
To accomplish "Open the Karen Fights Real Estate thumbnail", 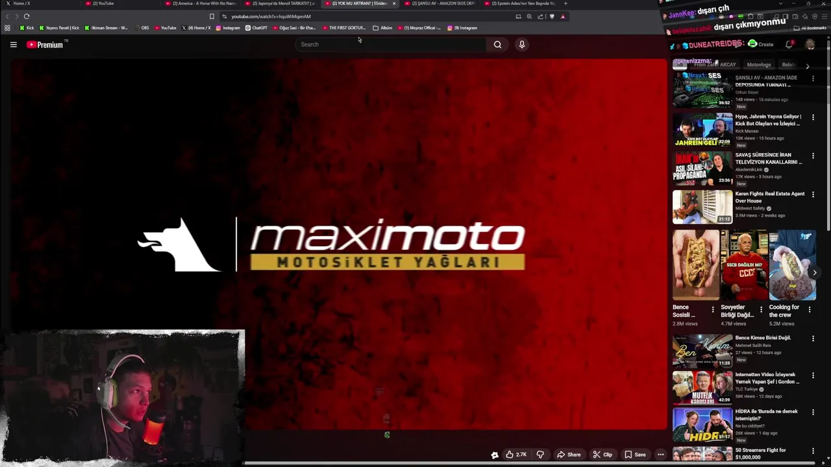I will tap(702, 206).
